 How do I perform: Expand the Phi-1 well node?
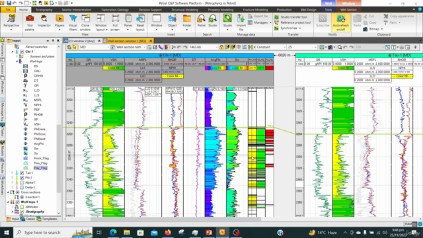point(12,178)
